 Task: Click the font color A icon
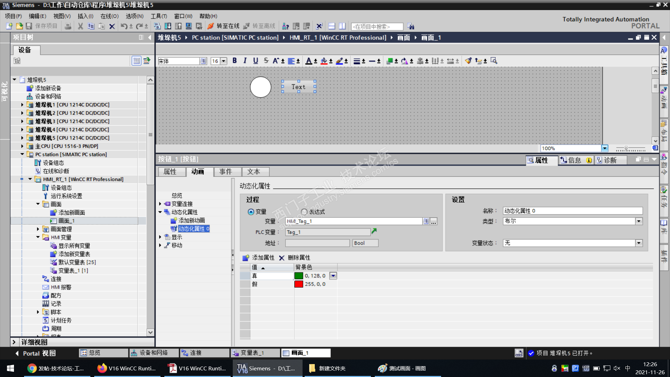tap(308, 61)
